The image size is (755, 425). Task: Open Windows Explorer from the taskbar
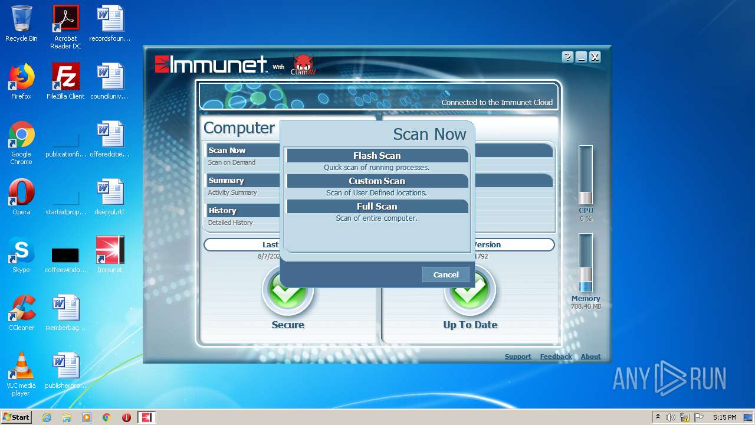point(67,417)
